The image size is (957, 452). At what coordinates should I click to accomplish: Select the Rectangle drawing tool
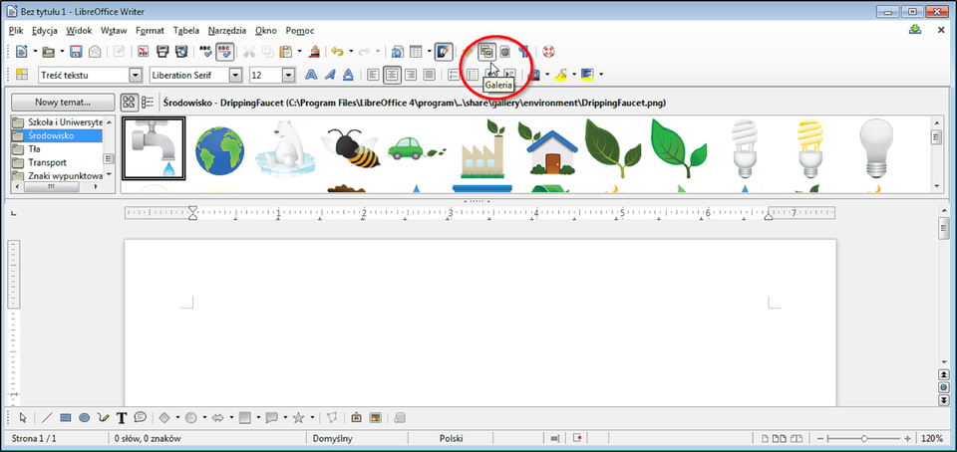coord(66,418)
